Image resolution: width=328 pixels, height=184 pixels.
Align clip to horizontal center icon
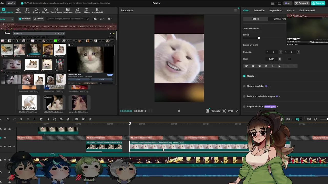coord(253,66)
